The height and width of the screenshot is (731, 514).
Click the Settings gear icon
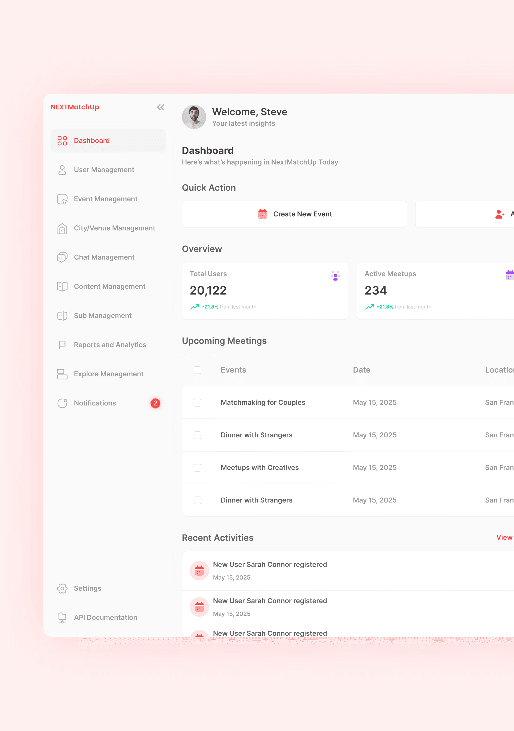[x=62, y=588]
